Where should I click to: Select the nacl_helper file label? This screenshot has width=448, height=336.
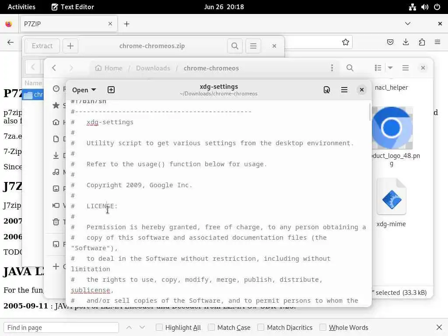(391, 87)
